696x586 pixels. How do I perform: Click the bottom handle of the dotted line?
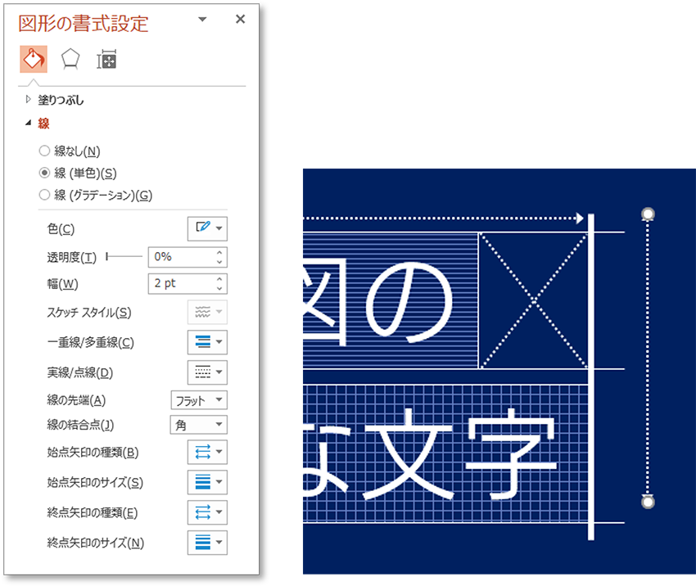[648, 502]
